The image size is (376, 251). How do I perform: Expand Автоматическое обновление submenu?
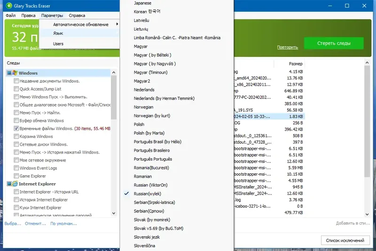coord(79,24)
